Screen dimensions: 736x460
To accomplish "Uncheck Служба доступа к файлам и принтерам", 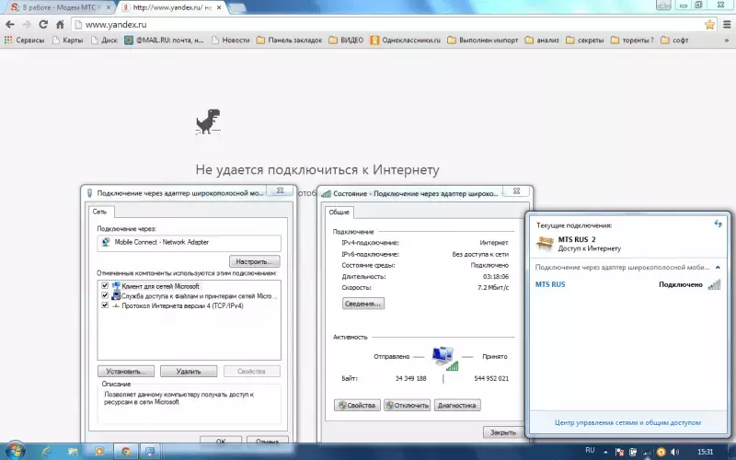I will (105, 295).
